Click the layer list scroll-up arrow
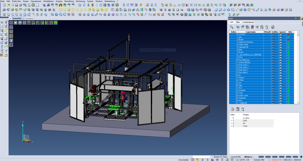This screenshot has width=303, height=161. pyautogui.click(x=298, y=32)
